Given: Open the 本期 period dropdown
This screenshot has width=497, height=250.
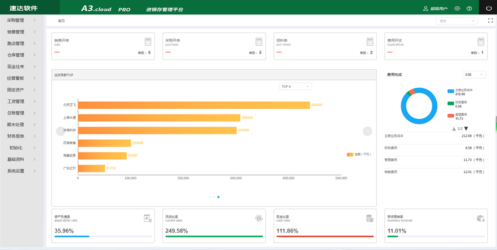Looking at the screenshot, I should (474, 74).
